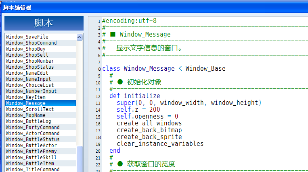
Task: Select Window_NumberInput script entry
Action: 41,91
